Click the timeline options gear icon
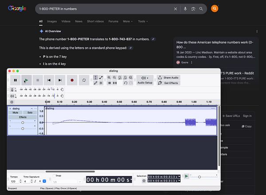The image size is (266, 195). pos(12,102)
